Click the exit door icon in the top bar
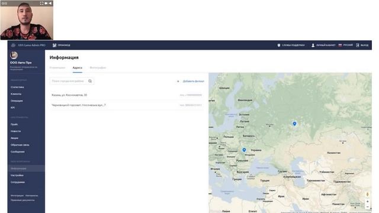This screenshot has height=213, width=379. click(358, 45)
